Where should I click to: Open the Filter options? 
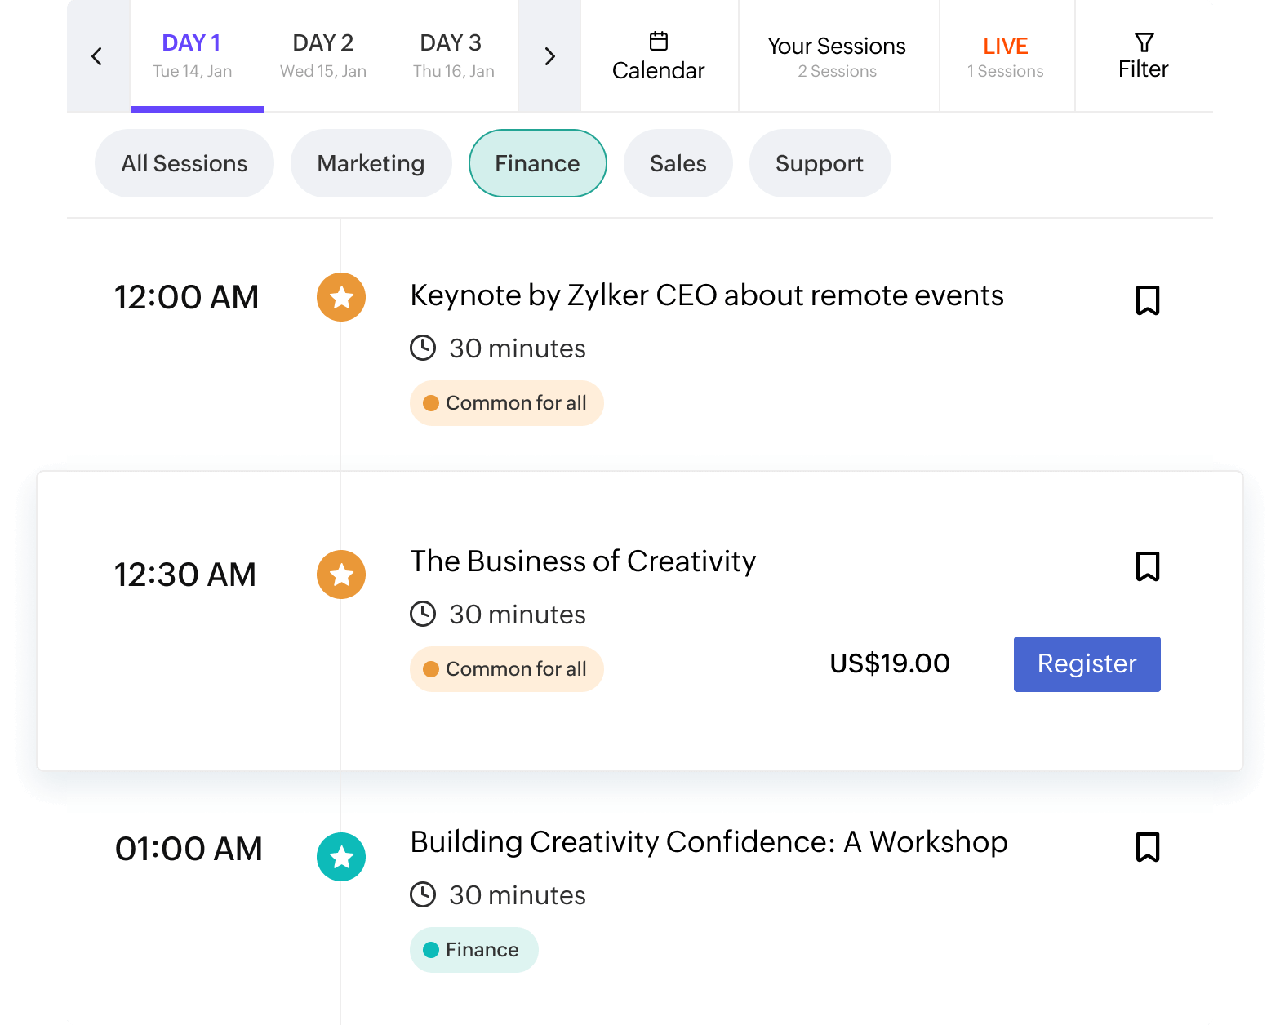tap(1143, 56)
